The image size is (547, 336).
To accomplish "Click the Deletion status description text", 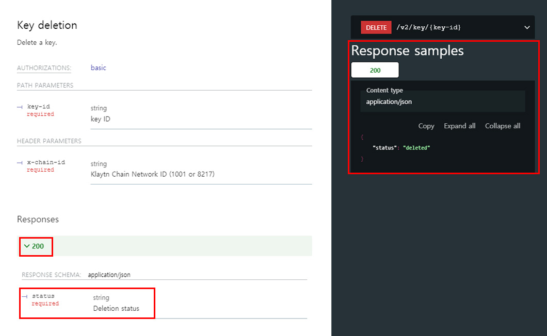I will coord(116,309).
